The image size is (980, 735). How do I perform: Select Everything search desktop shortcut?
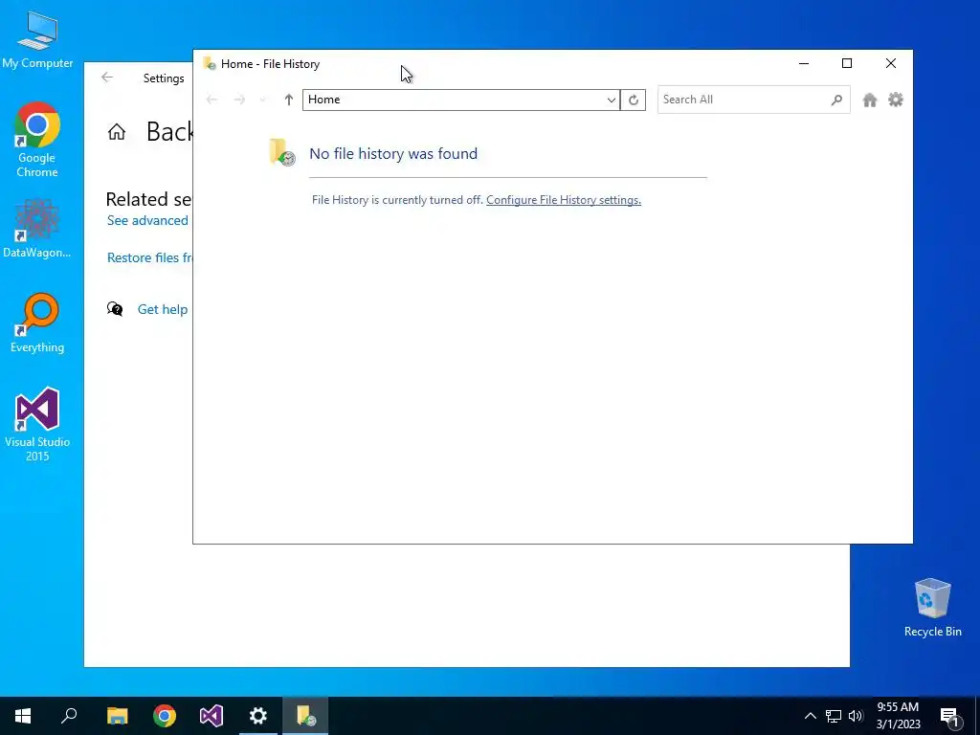click(37, 323)
